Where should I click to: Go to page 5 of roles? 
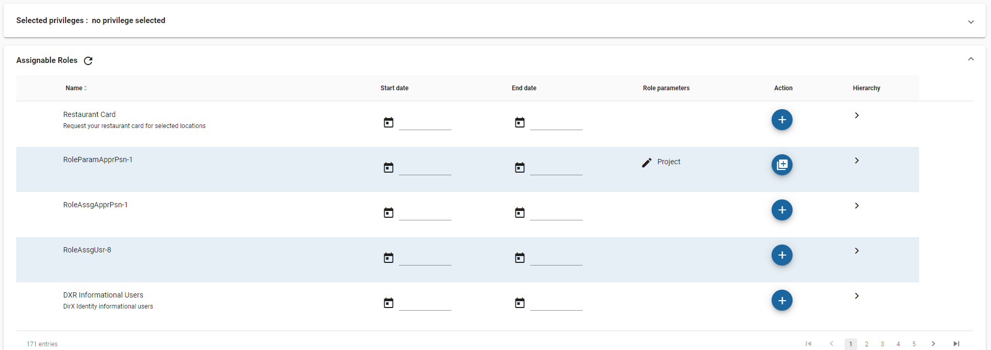[x=914, y=344]
